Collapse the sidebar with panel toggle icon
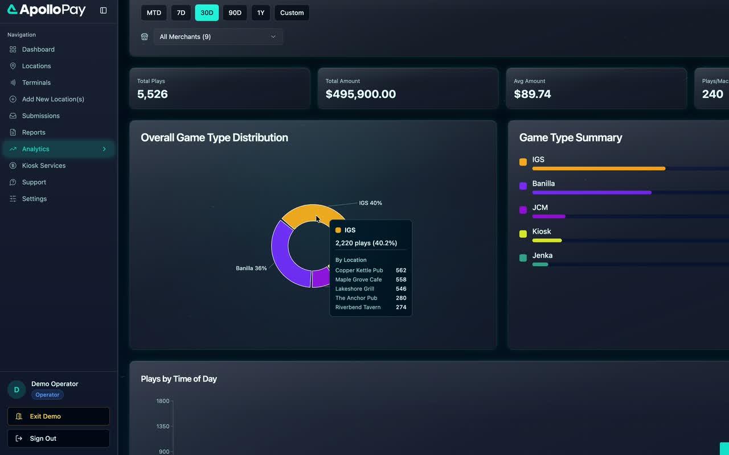The height and width of the screenshot is (455, 729). (103, 10)
